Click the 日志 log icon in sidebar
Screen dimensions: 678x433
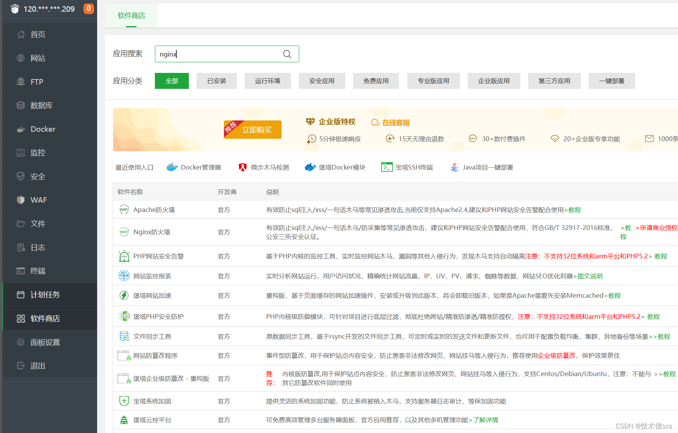coord(21,247)
